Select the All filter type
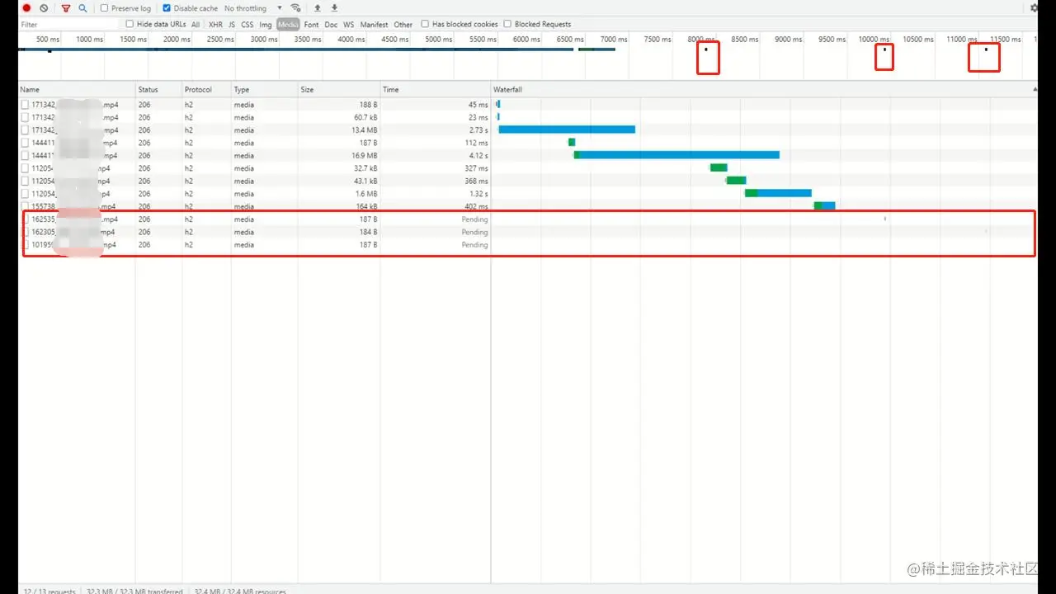The height and width of the screenshot is (594, 1056). point(196,25)
